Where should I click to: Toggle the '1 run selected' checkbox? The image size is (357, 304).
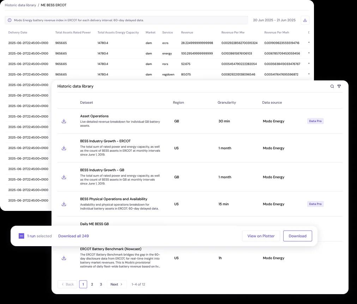pyautogui.click(x=22, y=236)
